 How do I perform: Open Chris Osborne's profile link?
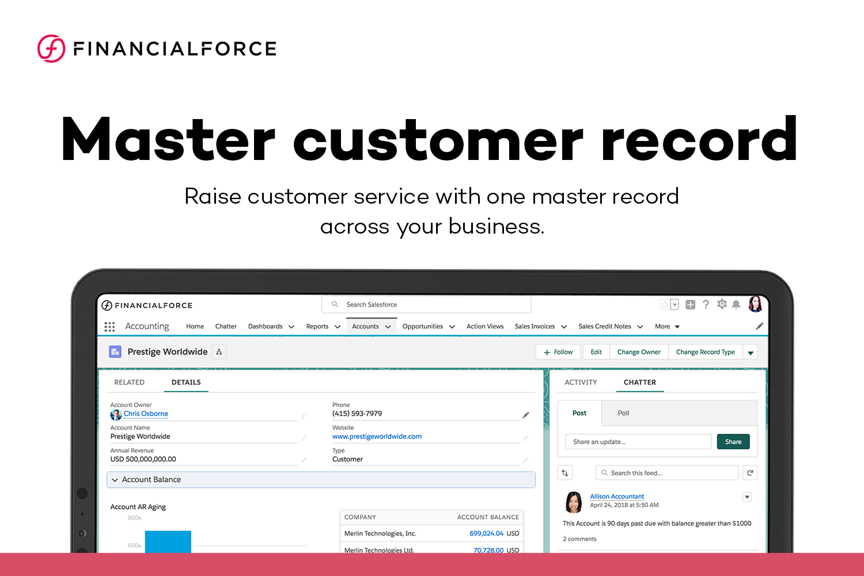coord(145,414)
